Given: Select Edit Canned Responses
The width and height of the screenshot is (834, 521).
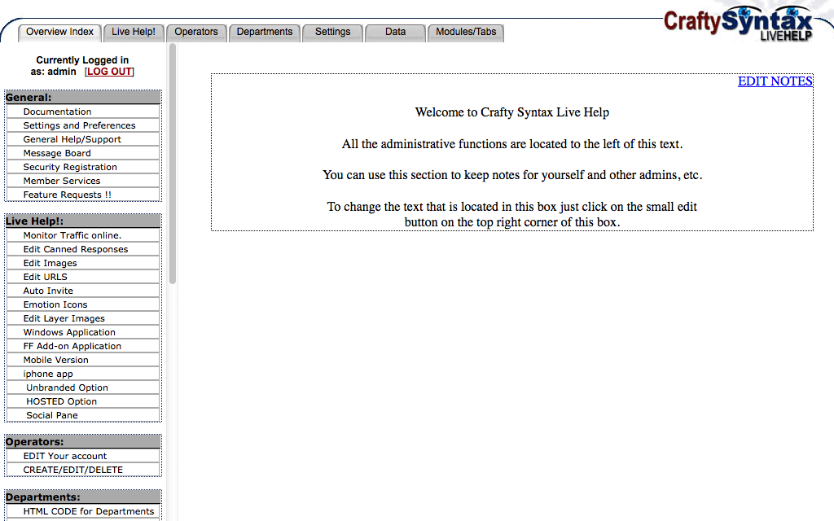Looking at the screenshot, I should pos(76,249).
